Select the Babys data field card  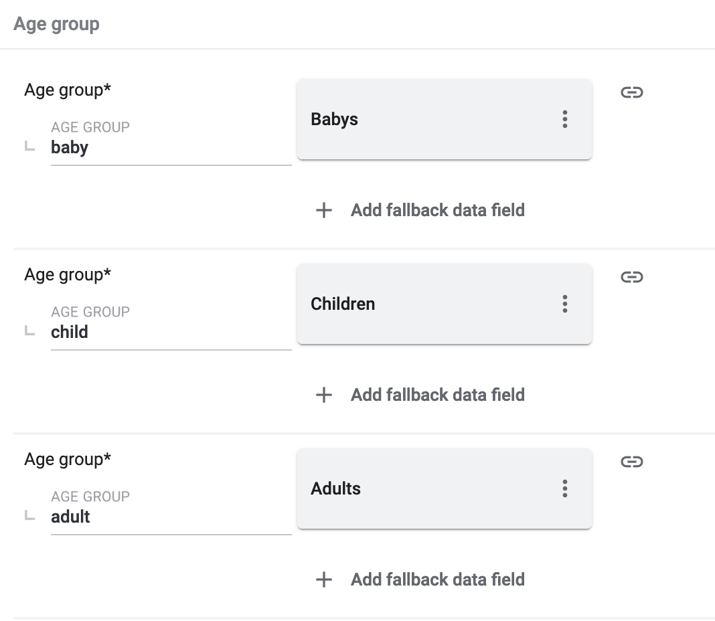coord(428,120)
